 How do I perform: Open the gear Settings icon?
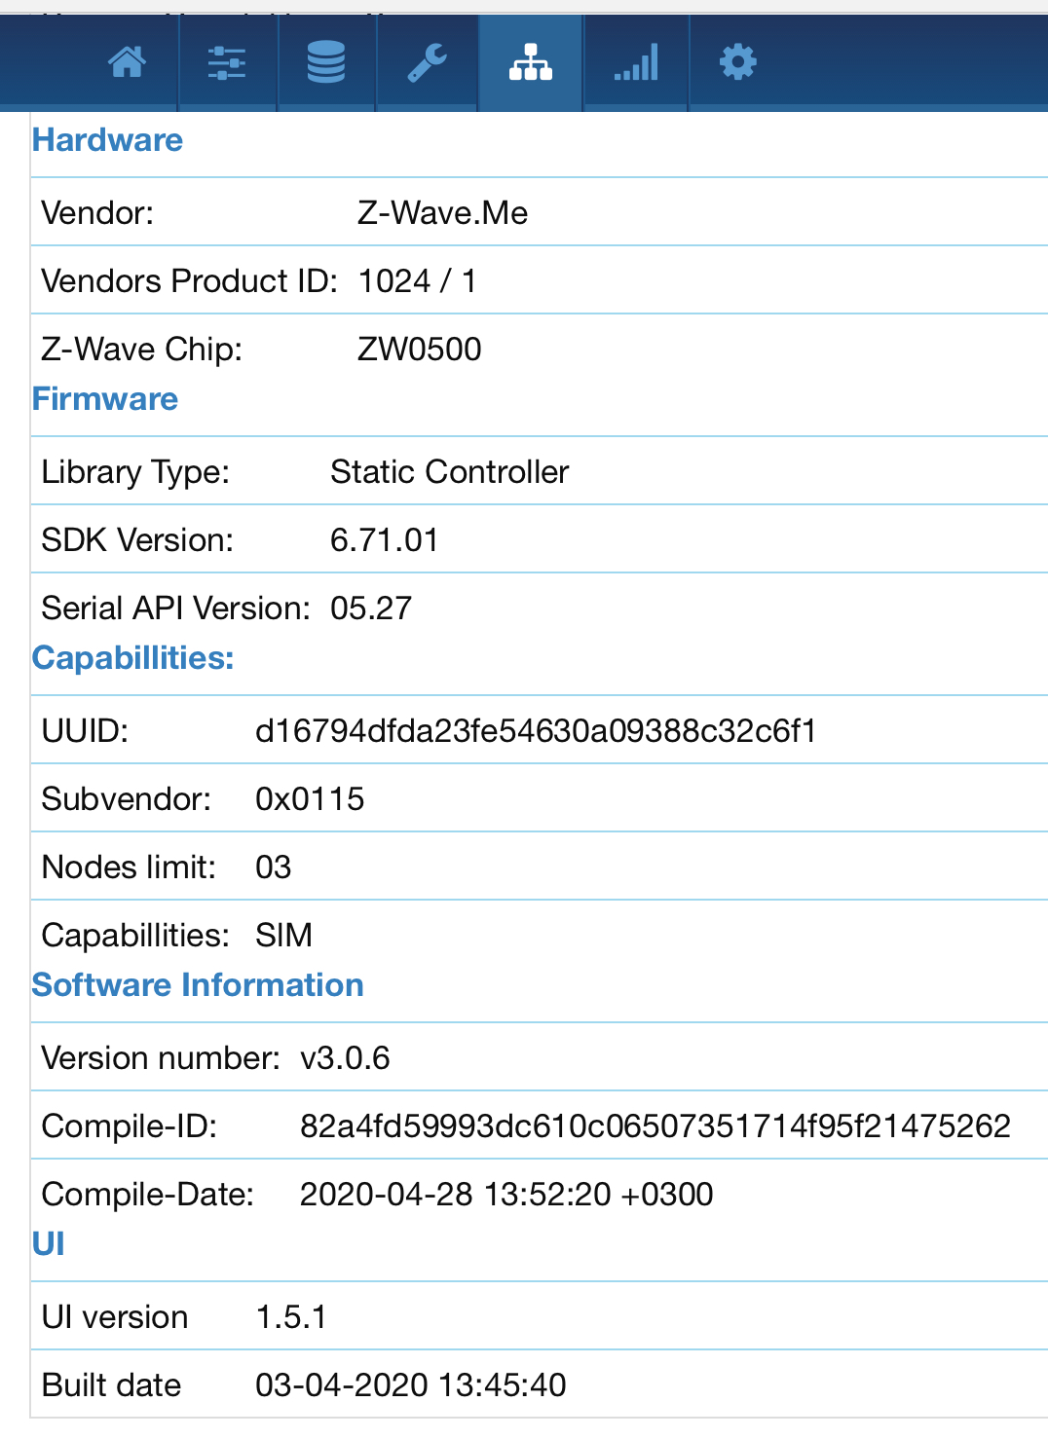(x=737, y=63)
